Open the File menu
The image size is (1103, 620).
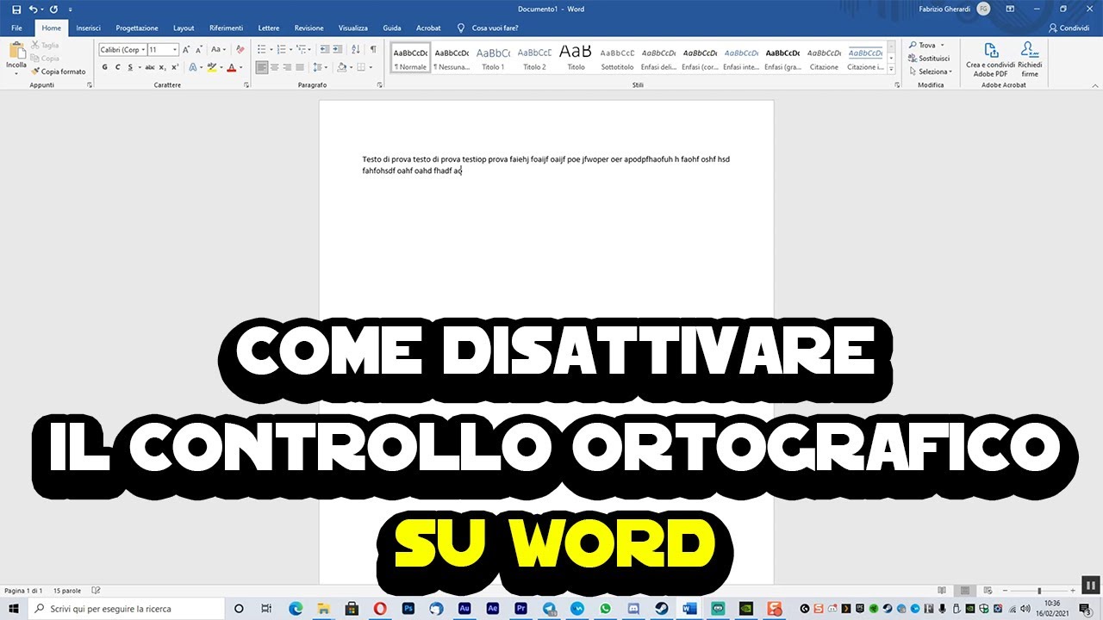coord(16,28)
